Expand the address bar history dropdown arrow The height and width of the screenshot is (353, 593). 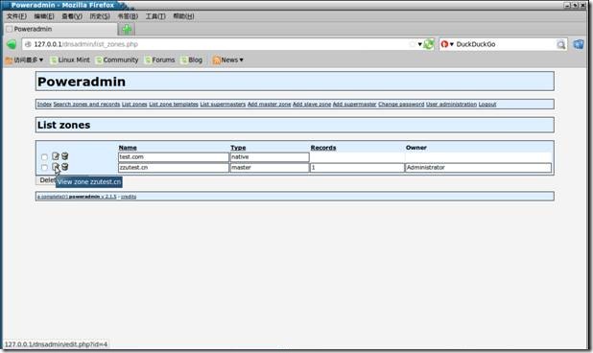(419, 44)
